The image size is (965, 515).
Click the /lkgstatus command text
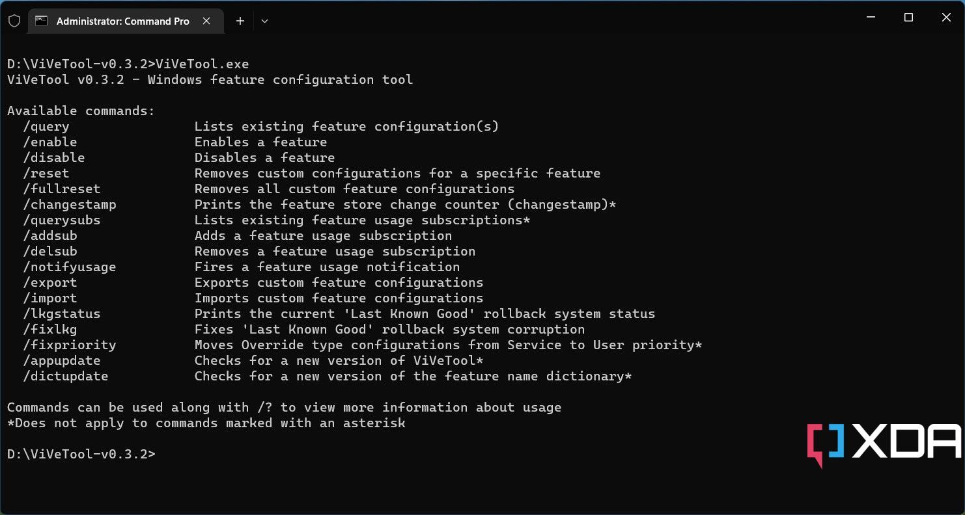coord(62,314)
